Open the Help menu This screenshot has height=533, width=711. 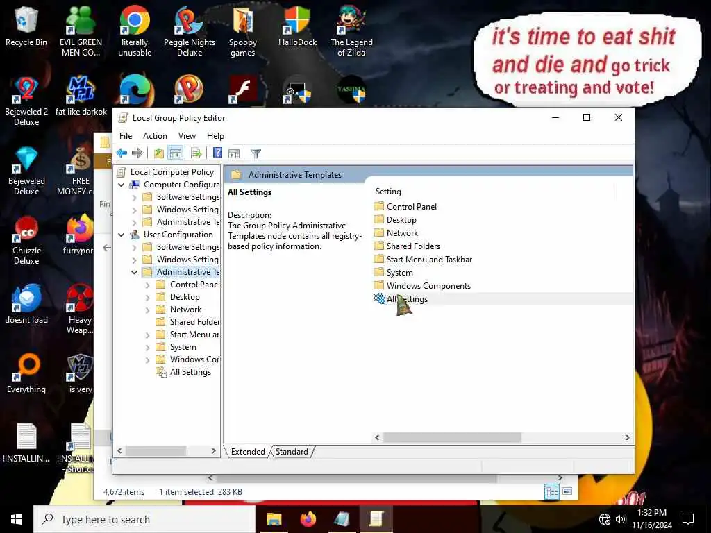click(x=215, y=136)
